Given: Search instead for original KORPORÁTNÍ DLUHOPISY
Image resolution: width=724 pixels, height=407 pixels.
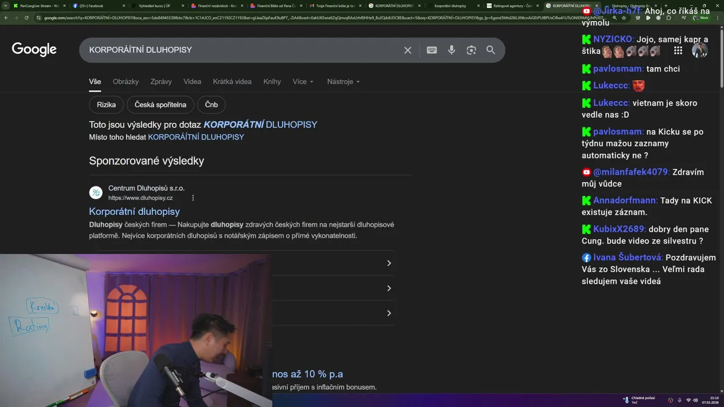Looking at the screenshot, I should pyautogui.click(x=196, y=137).
